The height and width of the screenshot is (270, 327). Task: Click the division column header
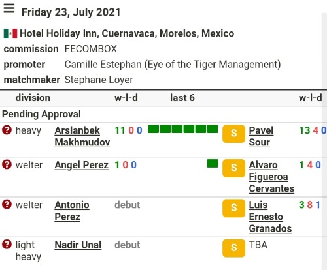33,98
